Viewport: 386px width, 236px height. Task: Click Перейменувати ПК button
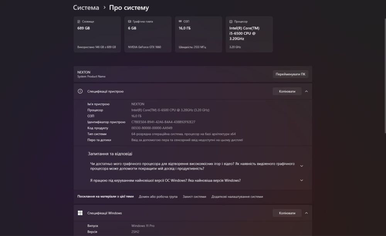(x=291, y=74)
